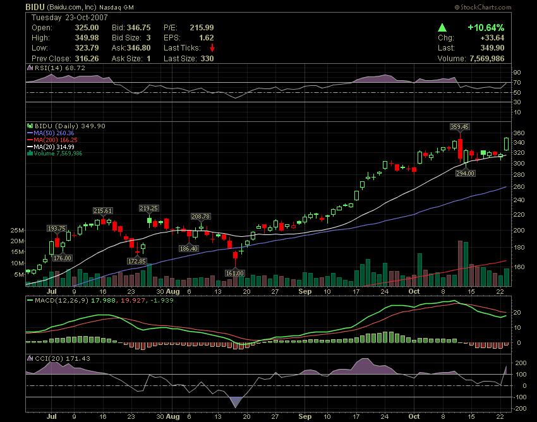Viewport: 537px width, 422px height.
Task: Click the RSI(14) 68.72 label
Action: (60, 68)
